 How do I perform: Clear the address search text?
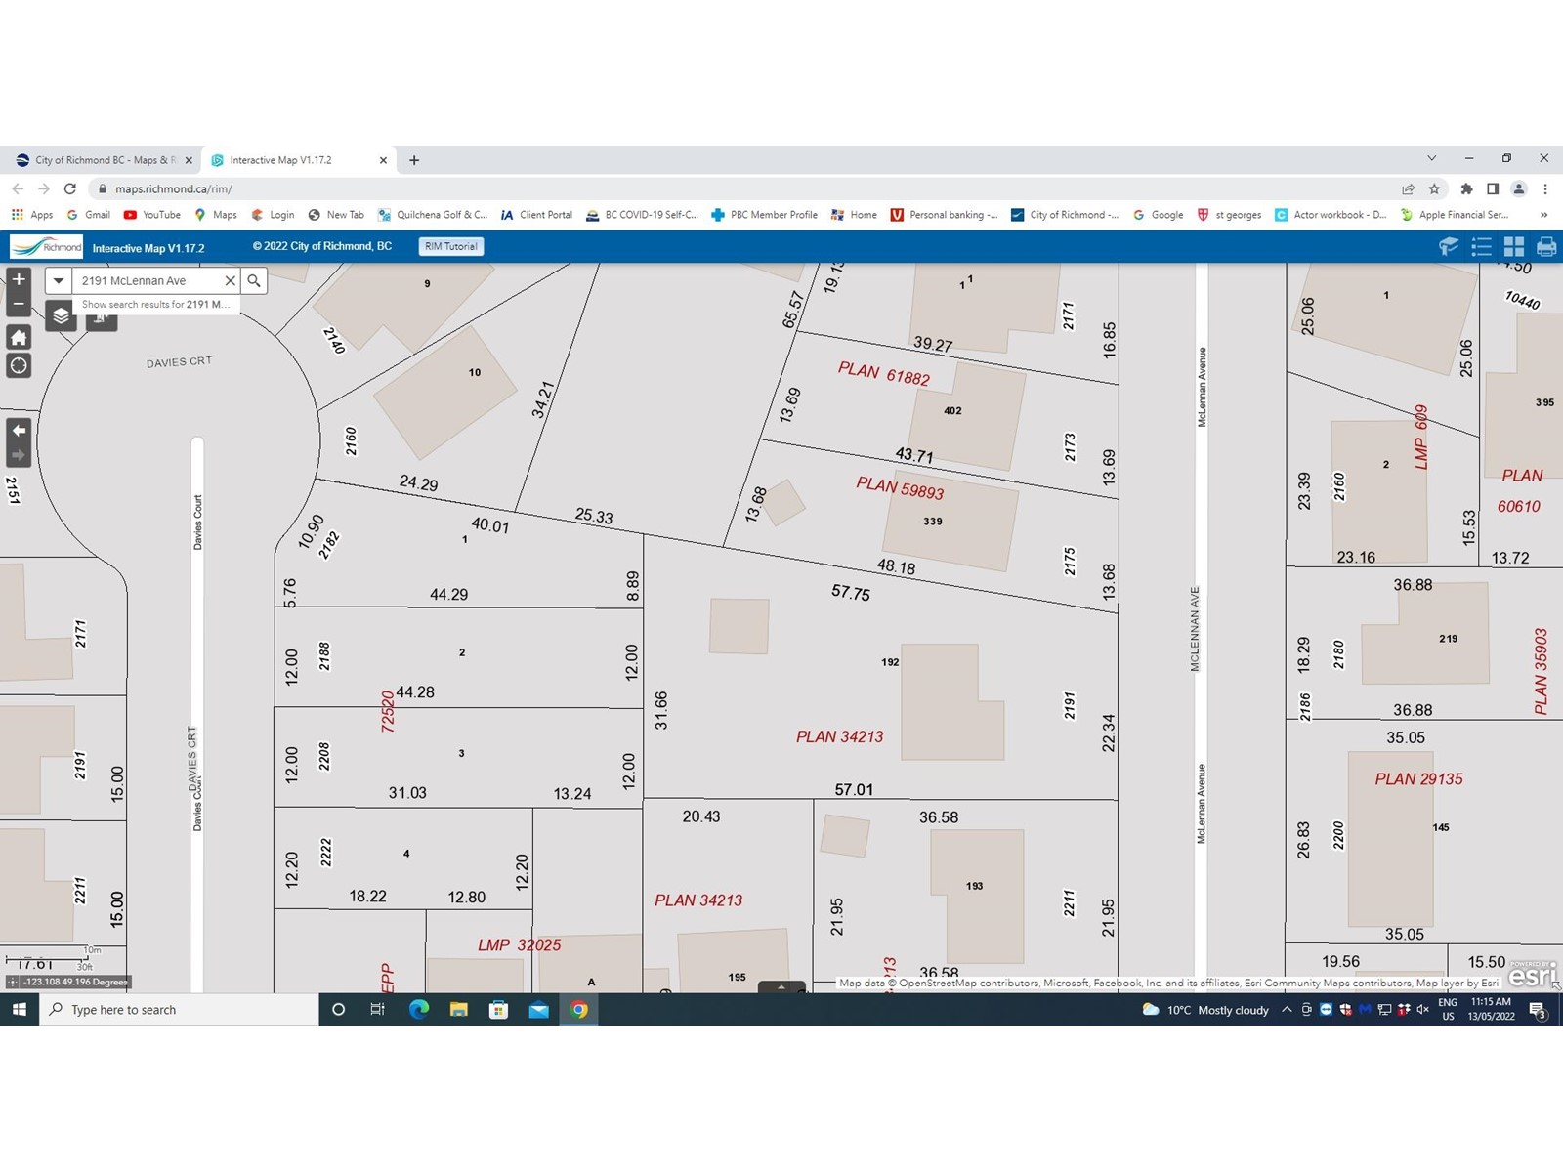pyautogui.click(x=231, y=281)
